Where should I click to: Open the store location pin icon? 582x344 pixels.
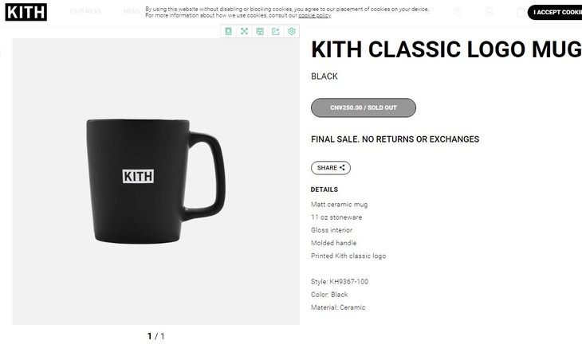[458, 12]
